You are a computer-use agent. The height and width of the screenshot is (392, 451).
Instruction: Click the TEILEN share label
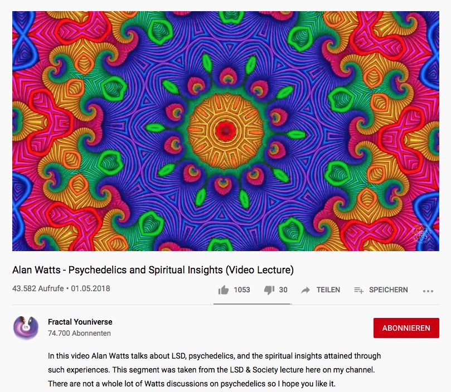pos(328,290)
